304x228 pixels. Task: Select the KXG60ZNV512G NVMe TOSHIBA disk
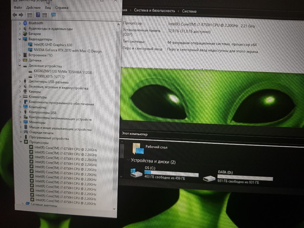click(x=63, y=72)
